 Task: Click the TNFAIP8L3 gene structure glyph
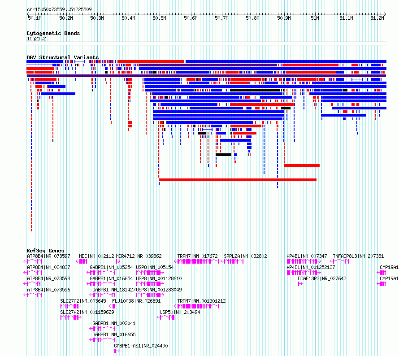click(339, 261)
